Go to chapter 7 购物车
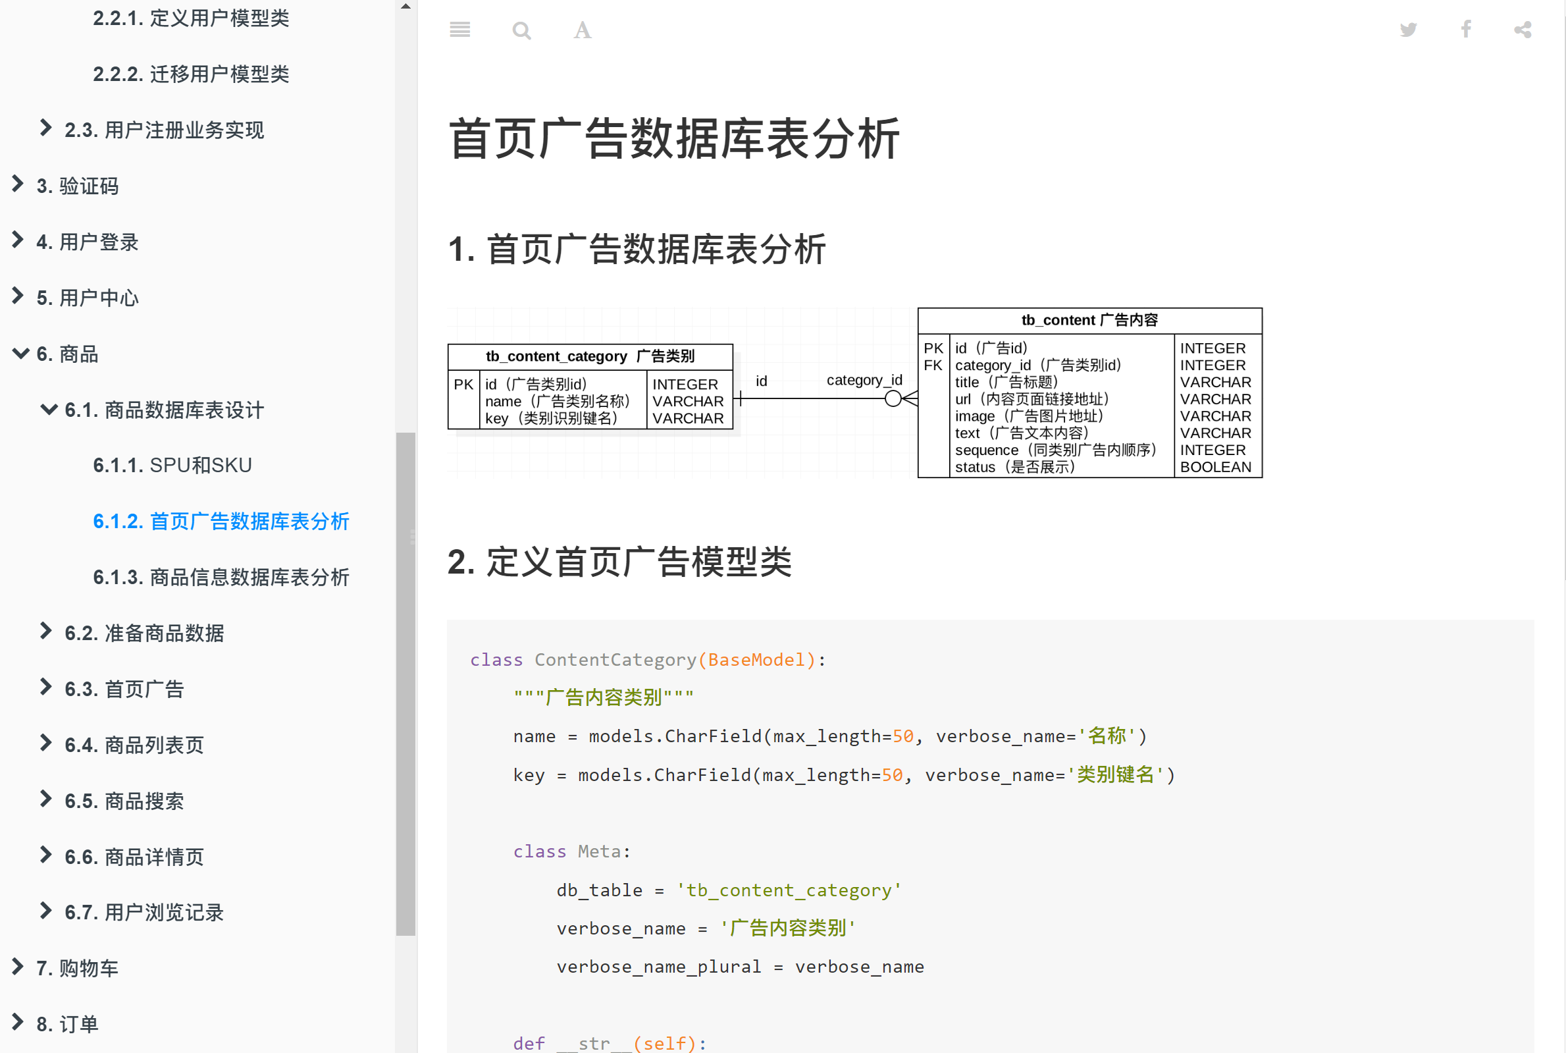The width and height of the screenshot is (1566, 1053). point(77,969)
